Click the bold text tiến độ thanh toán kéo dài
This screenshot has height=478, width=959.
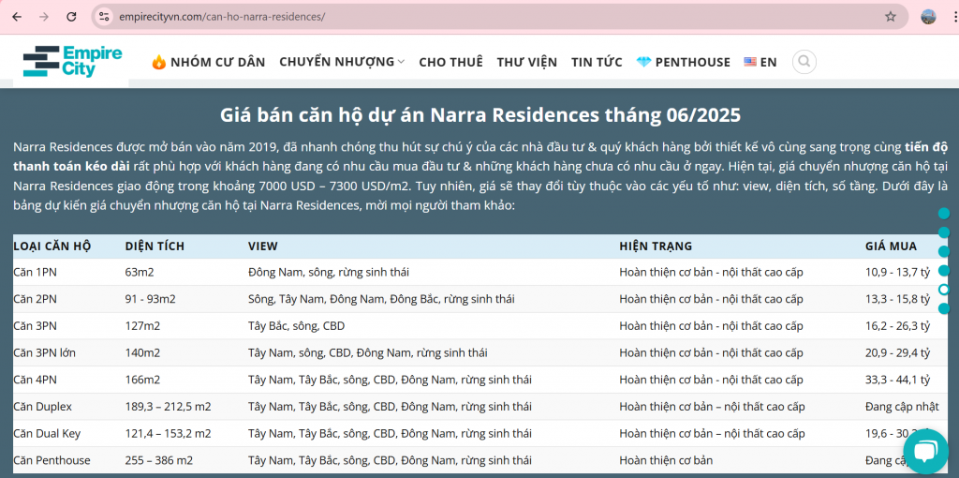coord(72,165)
